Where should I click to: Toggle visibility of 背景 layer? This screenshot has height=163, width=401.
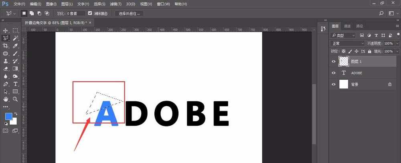333,85
